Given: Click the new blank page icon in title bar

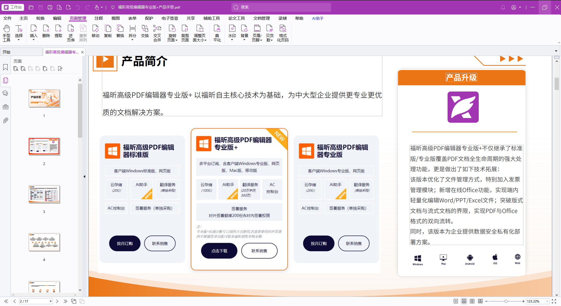Looking at the screenshot, I should click(x=68, y=7).
